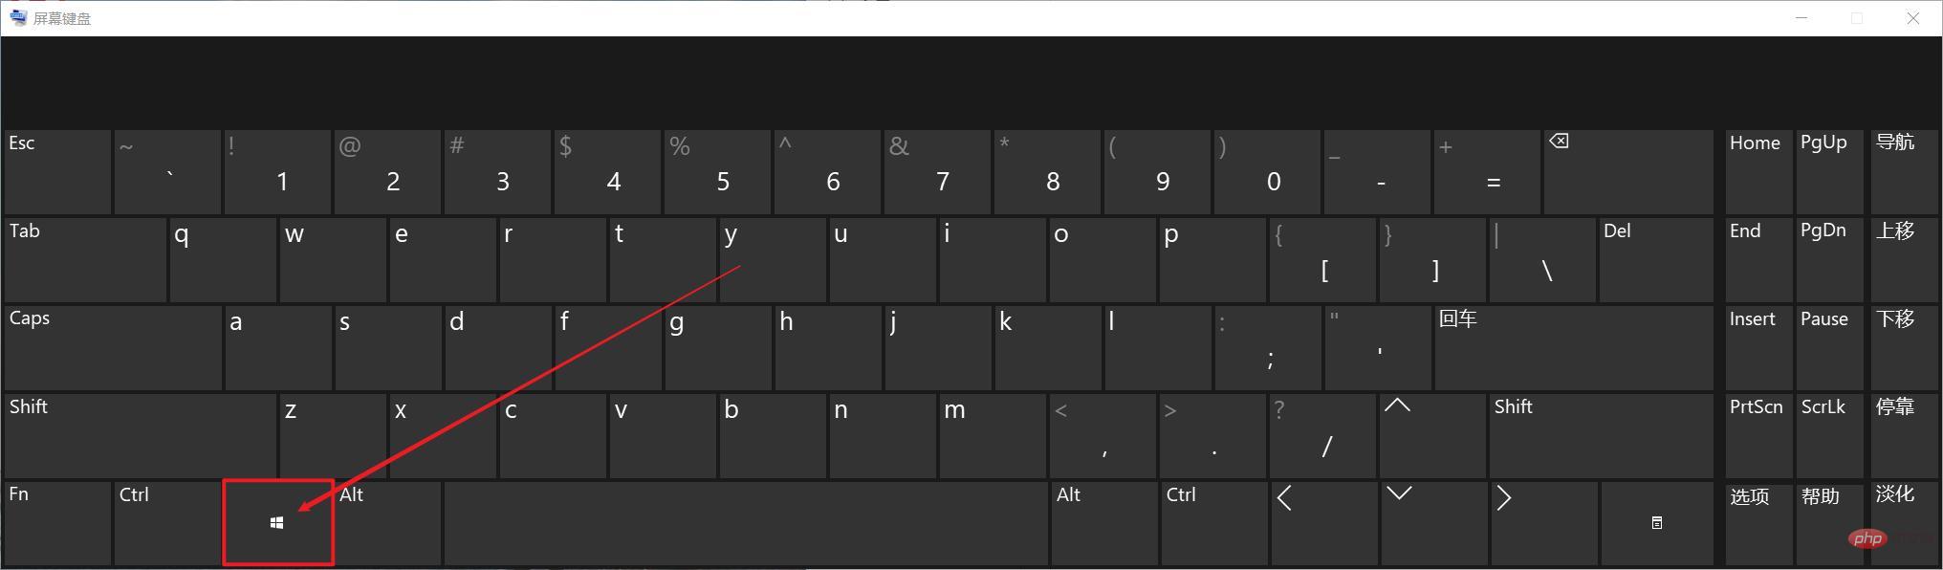Click the left Alt key
The image size is (1943, 570).
[388, 523]
